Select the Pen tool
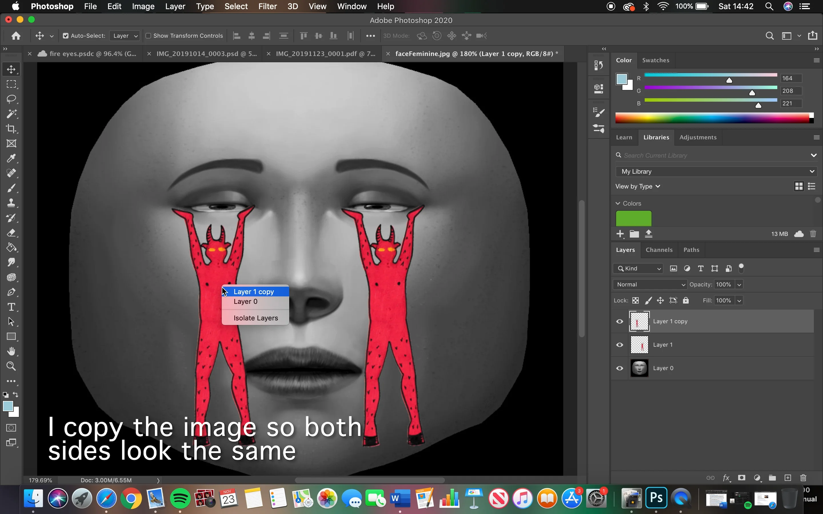 (x=11, y=292)
